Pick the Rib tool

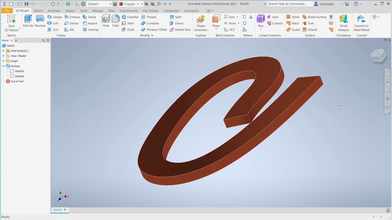[x=69, y=30]
